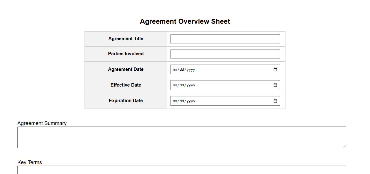This screenshot has height=174, width=370.
Task: Click the "Agreement Summary" label
Action: [42, 123]
